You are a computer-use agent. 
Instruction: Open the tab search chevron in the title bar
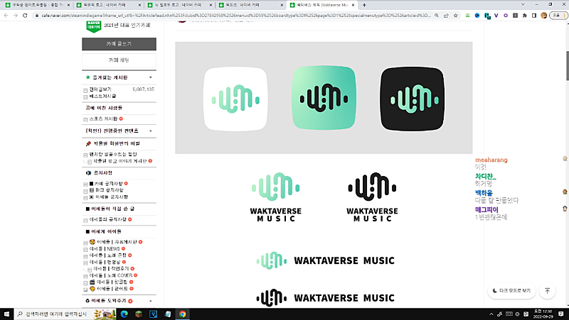click(x=523, y=4)
